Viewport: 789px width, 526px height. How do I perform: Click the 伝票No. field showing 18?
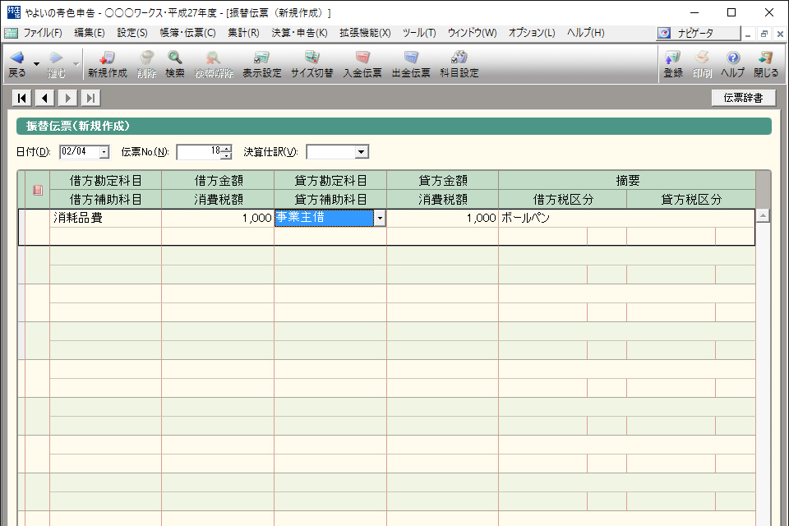click(x=199, y=152)
